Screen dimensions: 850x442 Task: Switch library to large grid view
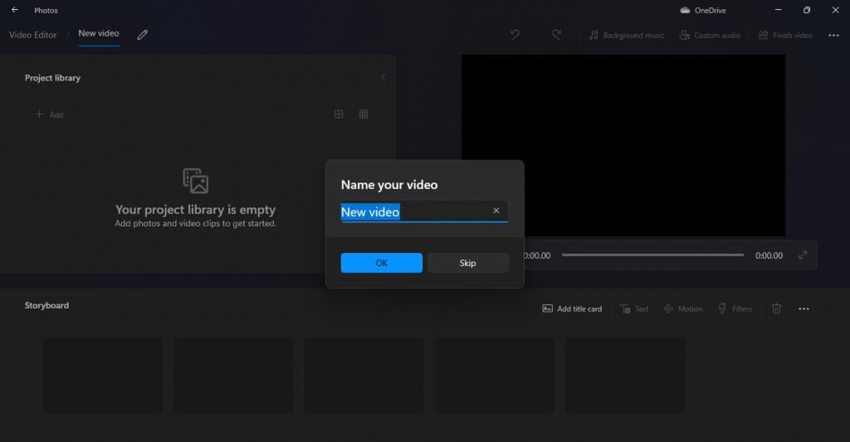pos(339,114)
